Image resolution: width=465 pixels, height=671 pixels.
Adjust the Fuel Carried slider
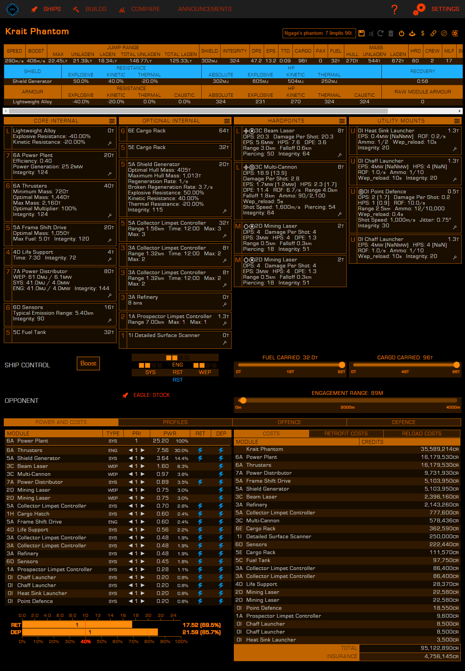point(290,365)
